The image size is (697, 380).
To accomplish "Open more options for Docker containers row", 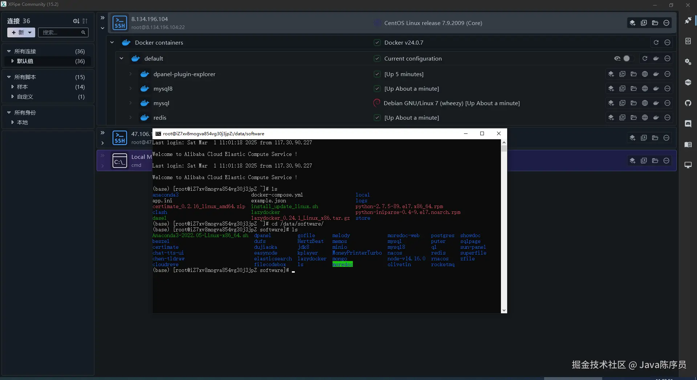I will [667, 42].
